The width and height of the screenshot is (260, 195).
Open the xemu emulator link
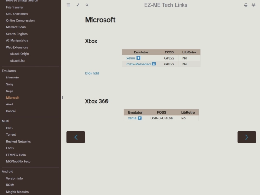coord(130,58)
